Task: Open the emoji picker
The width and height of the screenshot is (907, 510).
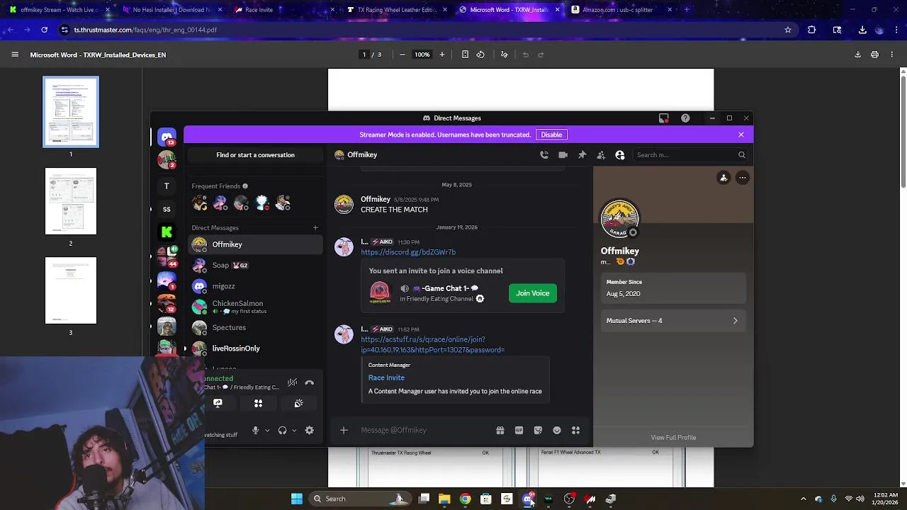Action: click(x=557, y=430)
